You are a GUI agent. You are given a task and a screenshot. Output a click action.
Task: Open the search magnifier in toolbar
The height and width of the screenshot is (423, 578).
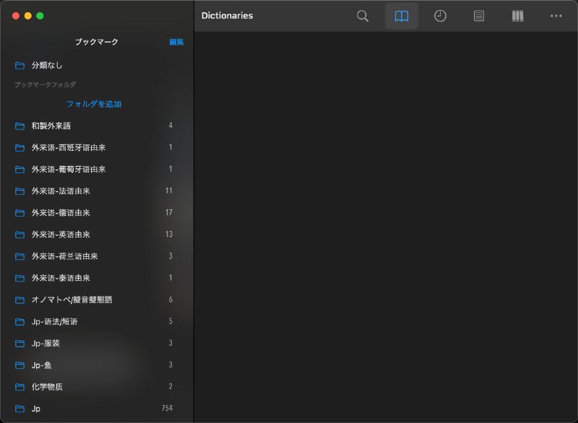(363, 16)
